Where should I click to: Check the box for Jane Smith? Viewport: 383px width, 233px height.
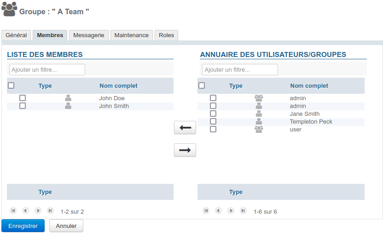[x=213, y=114]
